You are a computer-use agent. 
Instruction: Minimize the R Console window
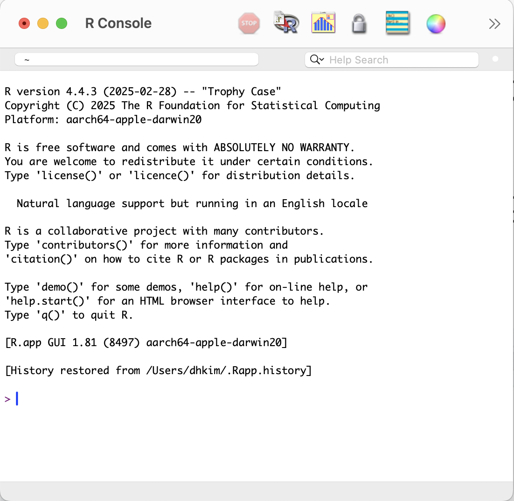pos(43,24)
